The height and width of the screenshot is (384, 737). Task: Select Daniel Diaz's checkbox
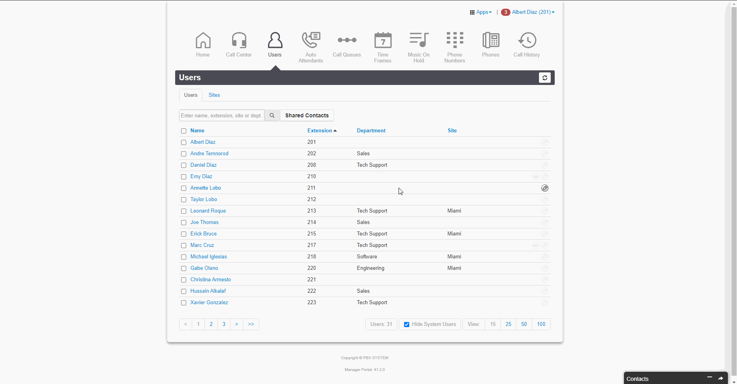coord(183,165)
